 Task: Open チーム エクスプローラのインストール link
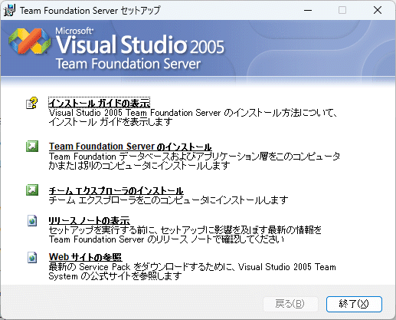click(116, 190)
